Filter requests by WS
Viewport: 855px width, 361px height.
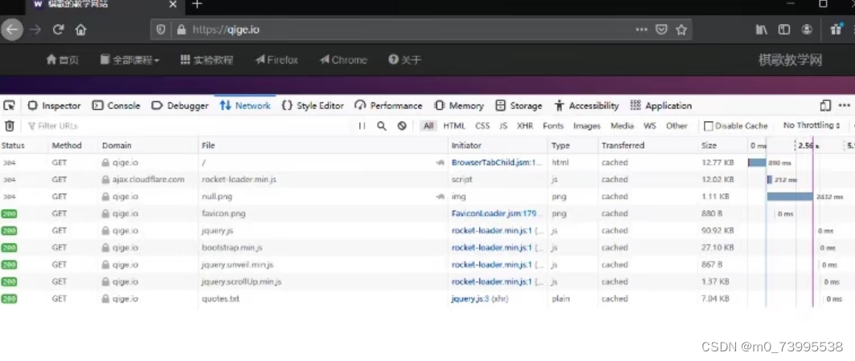coord(649,126)
